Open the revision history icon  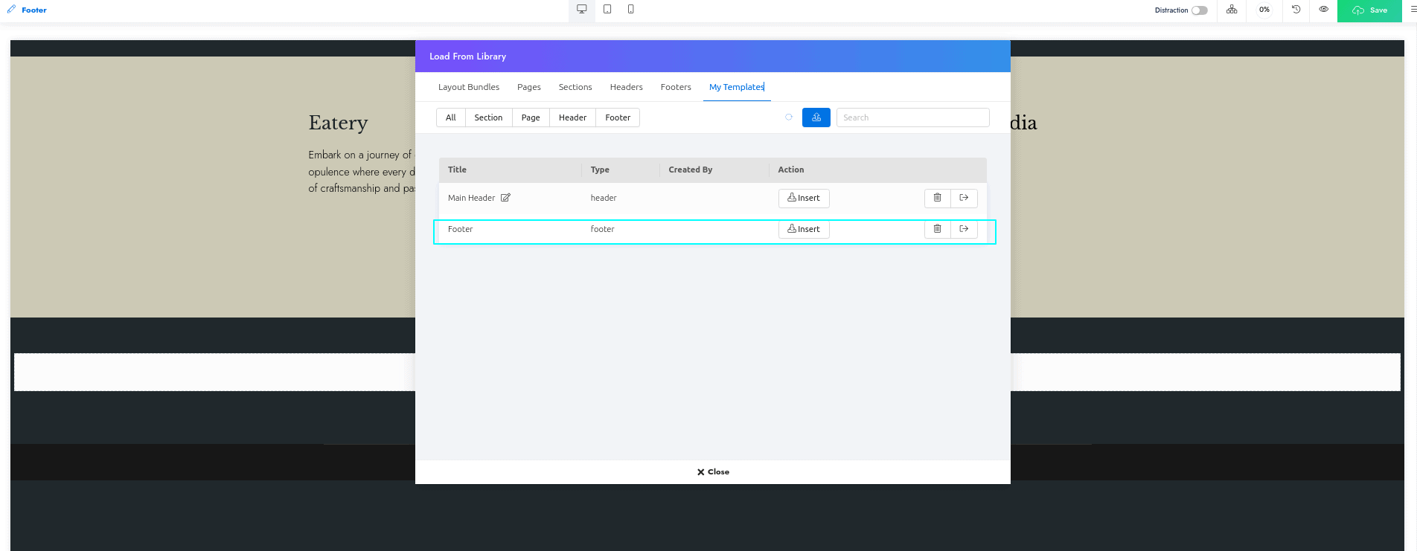1296,10
